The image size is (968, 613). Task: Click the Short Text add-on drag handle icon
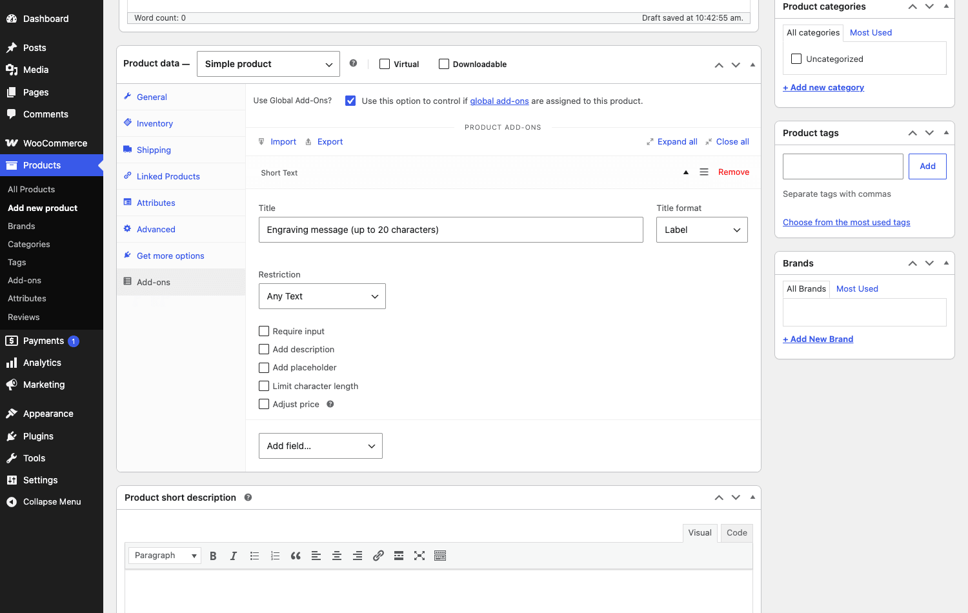(704, 172)
